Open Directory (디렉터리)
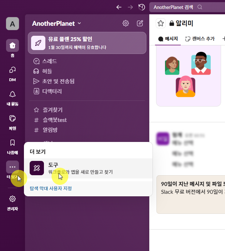 (x=47, y=91)
